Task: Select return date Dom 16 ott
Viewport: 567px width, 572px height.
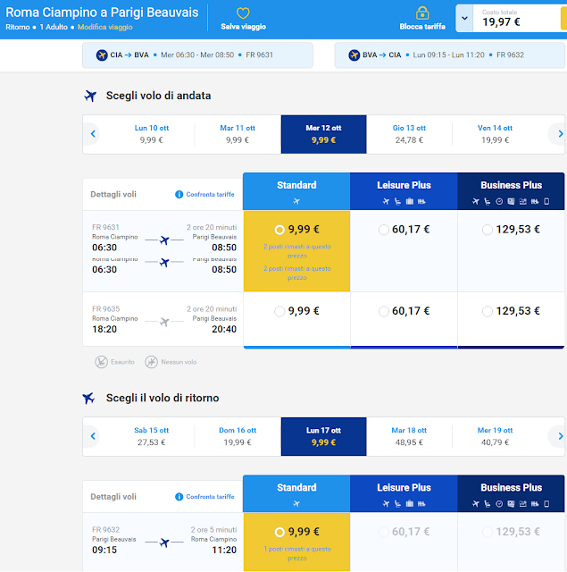Action: pyautogui.click(x=238, y=436)
